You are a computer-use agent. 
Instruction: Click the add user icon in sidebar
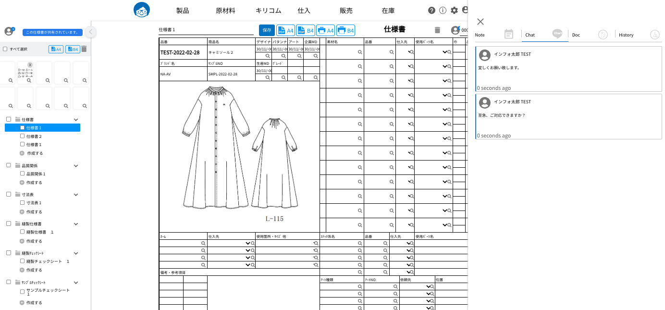(x=9, y=31)
